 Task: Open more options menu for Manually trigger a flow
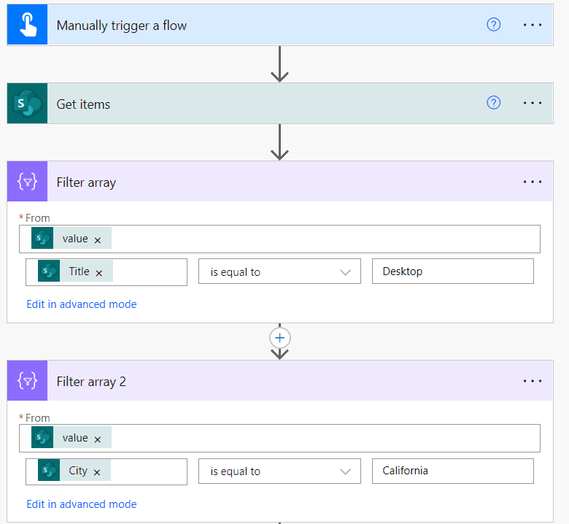click(x=533, y=25)
